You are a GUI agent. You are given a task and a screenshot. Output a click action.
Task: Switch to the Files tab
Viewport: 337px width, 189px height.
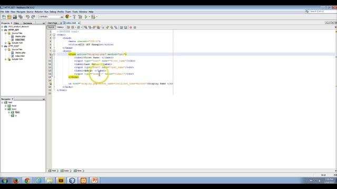pyautogui.click(x=16, y=23)
